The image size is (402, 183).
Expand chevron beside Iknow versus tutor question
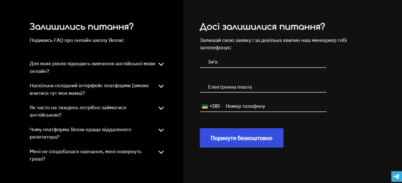[161, 130]
